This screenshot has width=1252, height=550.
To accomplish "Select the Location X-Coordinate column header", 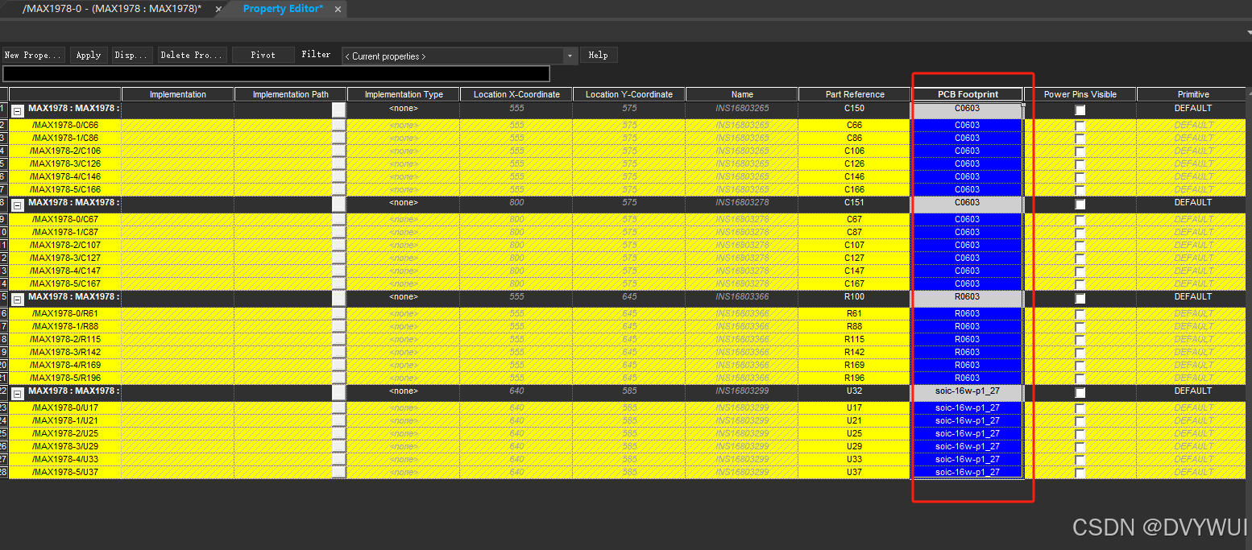I will (516, 94).
